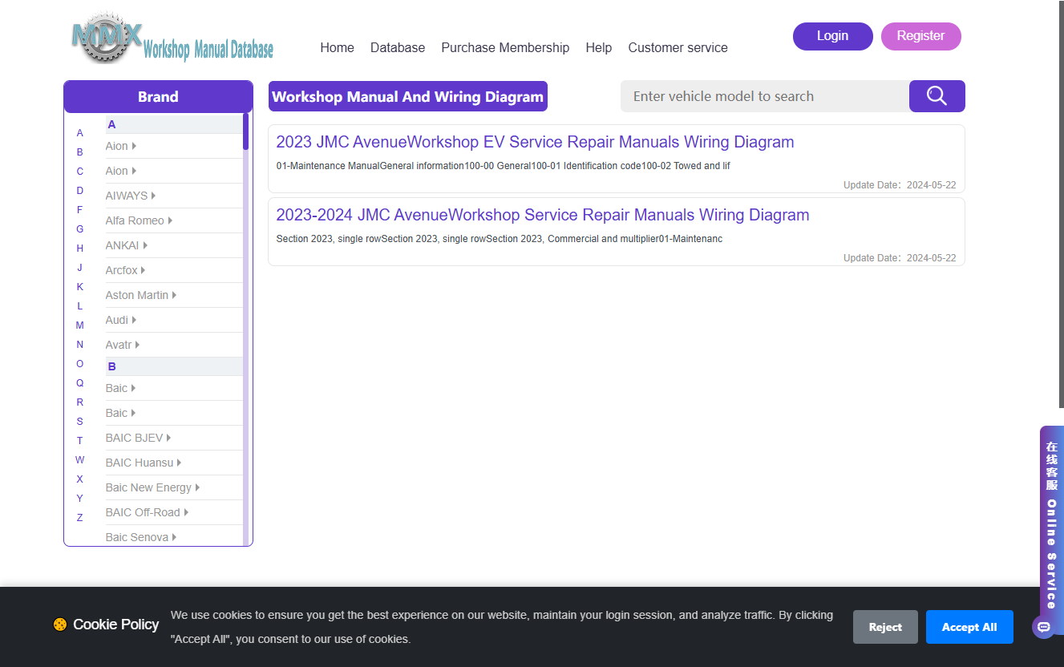Jump to letter M in brand index
This screenshot has height=667, width=1064.
(x=79, y=325)
